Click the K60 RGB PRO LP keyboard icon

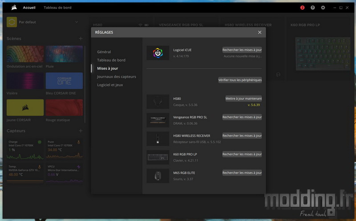coord(158,157)
